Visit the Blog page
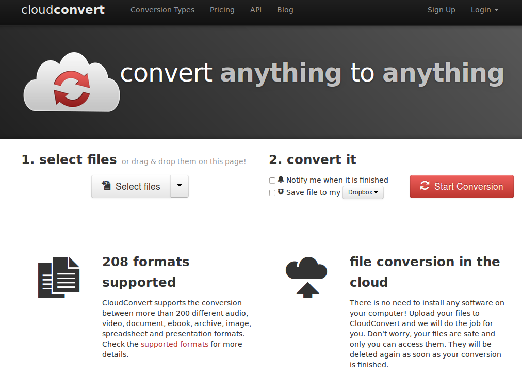Viewport: 522px width, 374px height. tap(285, 10)
